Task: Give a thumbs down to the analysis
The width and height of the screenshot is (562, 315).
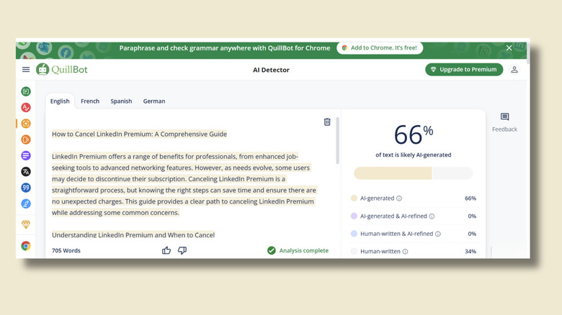Action: coord(182,250)
